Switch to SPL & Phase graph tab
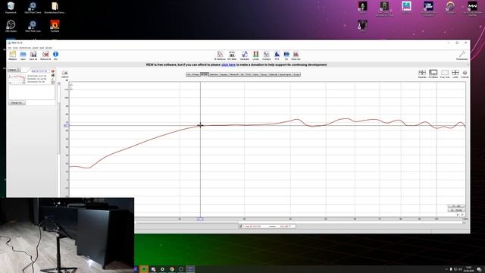 [193, 74]
